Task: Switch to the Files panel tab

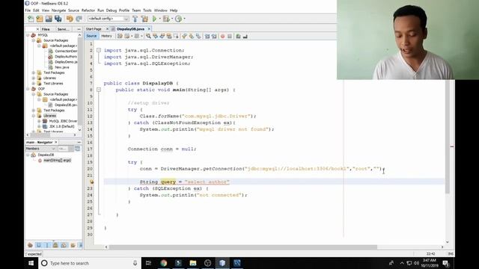Action: [x=46, y=29]
